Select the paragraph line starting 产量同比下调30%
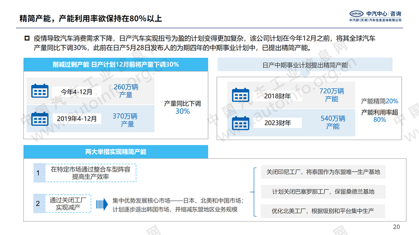The height and width of the screenshot is (235, 419). (x=173, y=48)
